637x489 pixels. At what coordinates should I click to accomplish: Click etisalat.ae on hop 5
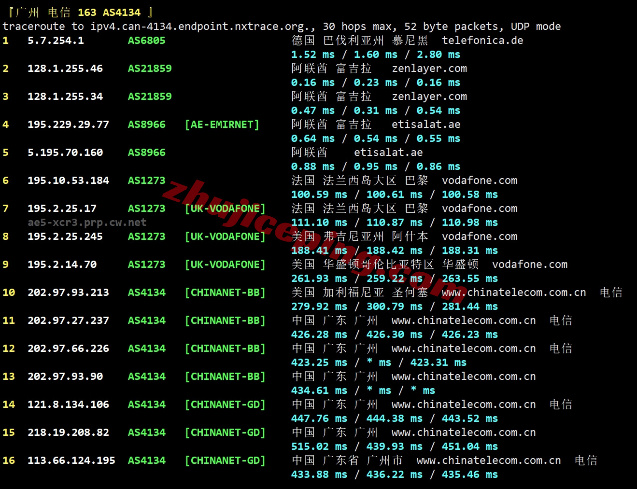click(x=388, y=153)
